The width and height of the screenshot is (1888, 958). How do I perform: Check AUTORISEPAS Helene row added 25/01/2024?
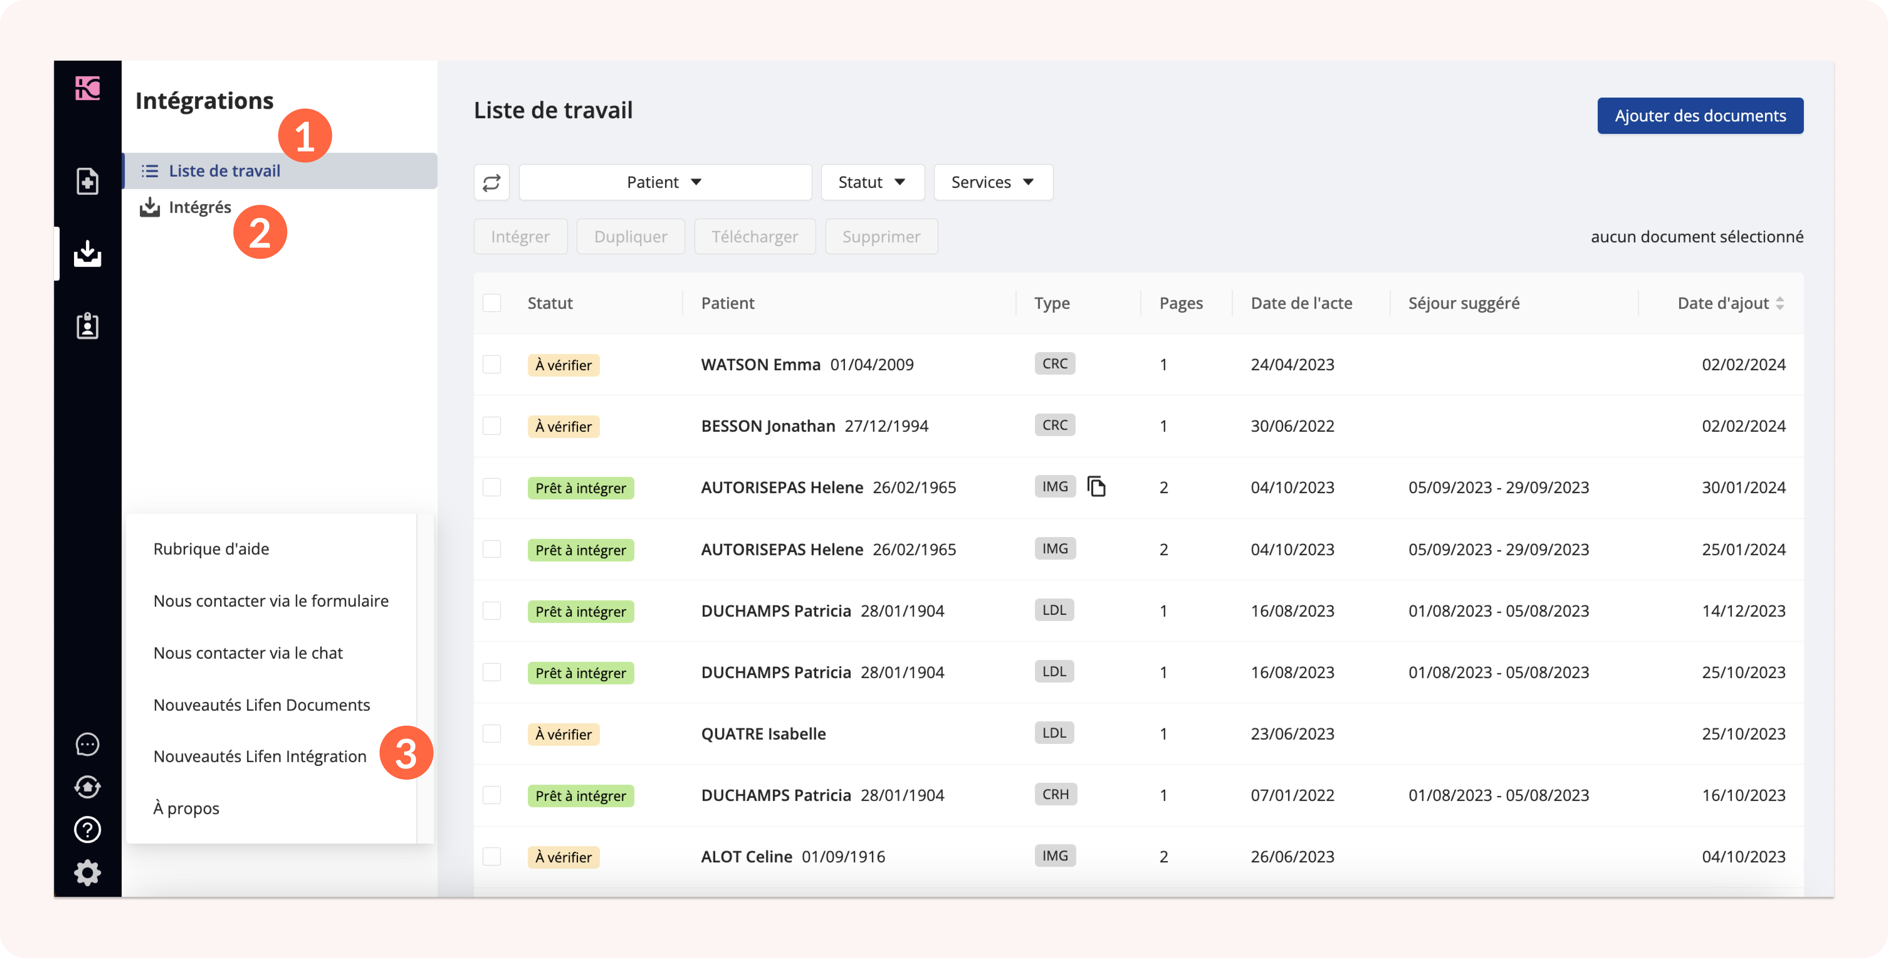tap(491, 549)
